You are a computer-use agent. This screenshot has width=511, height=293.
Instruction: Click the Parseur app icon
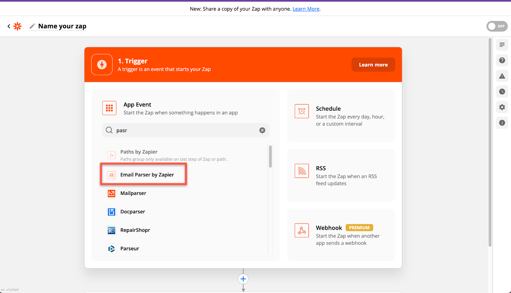pos(111,249)
